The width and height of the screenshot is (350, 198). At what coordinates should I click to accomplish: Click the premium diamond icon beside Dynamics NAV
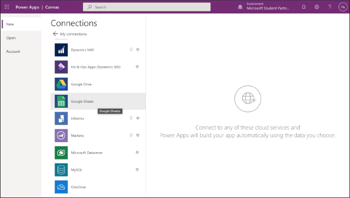click(x=137, y=49)
